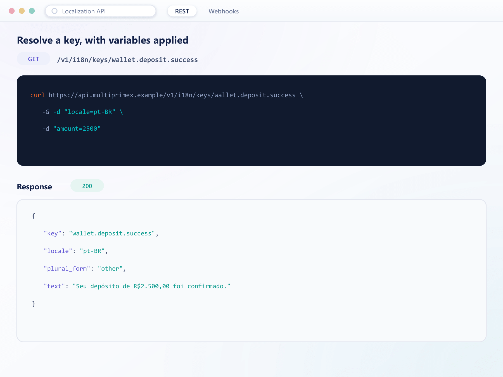The width and height of the screenshot is (503, 377).
Task: Click the 'locale=pt-BR' parameter line
Action: pyautogui.click(x=83, y=112)
